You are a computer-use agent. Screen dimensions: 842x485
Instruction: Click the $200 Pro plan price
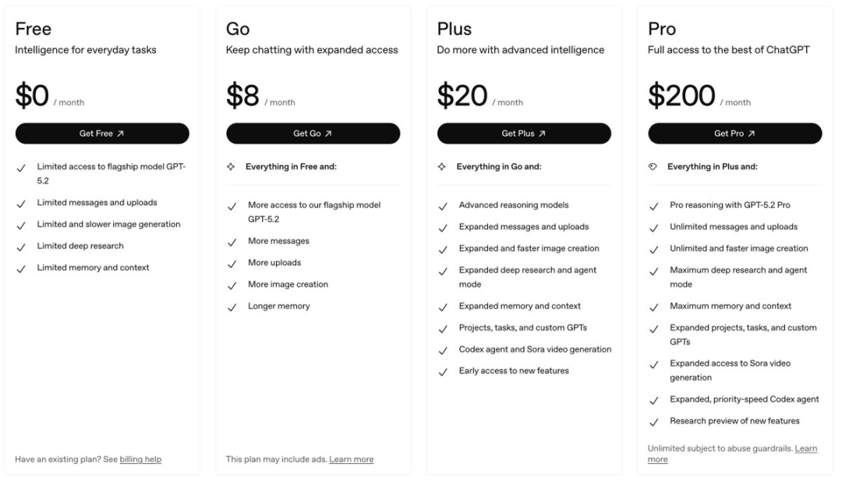[681, 96]
